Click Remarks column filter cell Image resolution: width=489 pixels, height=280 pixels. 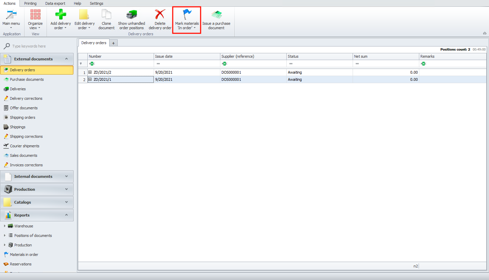453,63
